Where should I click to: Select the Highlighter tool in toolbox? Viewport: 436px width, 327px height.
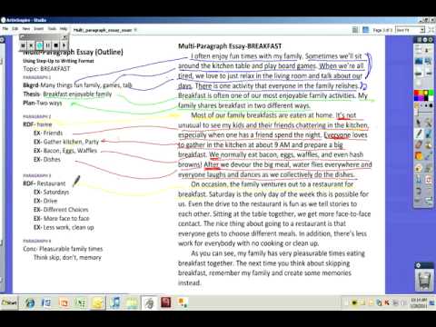(x=429, y=134)
